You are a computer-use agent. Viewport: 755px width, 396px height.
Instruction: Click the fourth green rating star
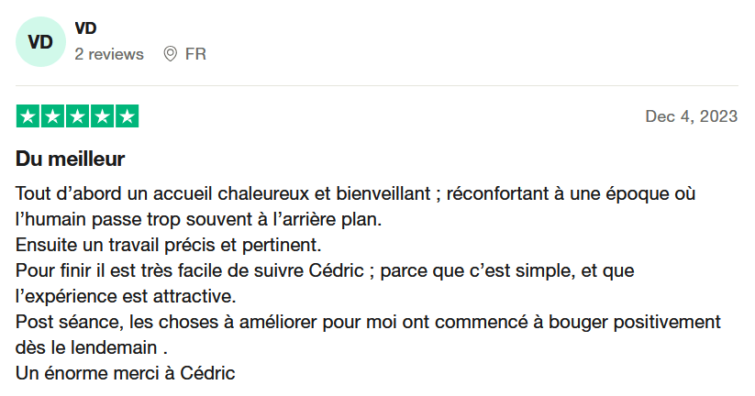pyautogui.click(x=102, y=116)
